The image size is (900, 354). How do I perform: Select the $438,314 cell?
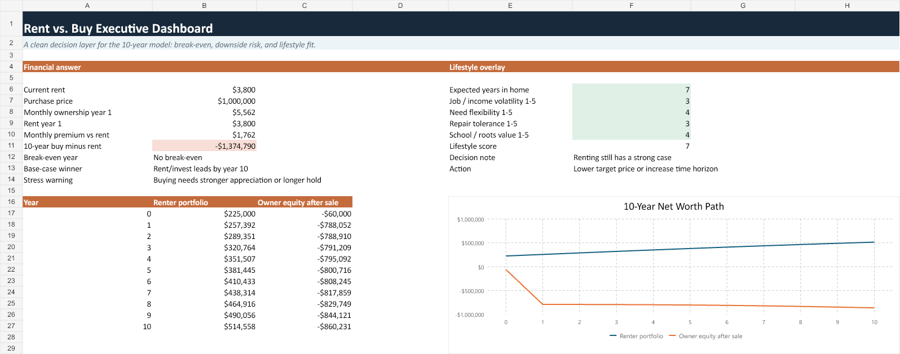204,293
